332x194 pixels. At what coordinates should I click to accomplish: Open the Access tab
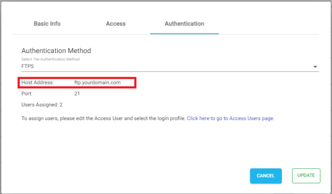[115, 24]
